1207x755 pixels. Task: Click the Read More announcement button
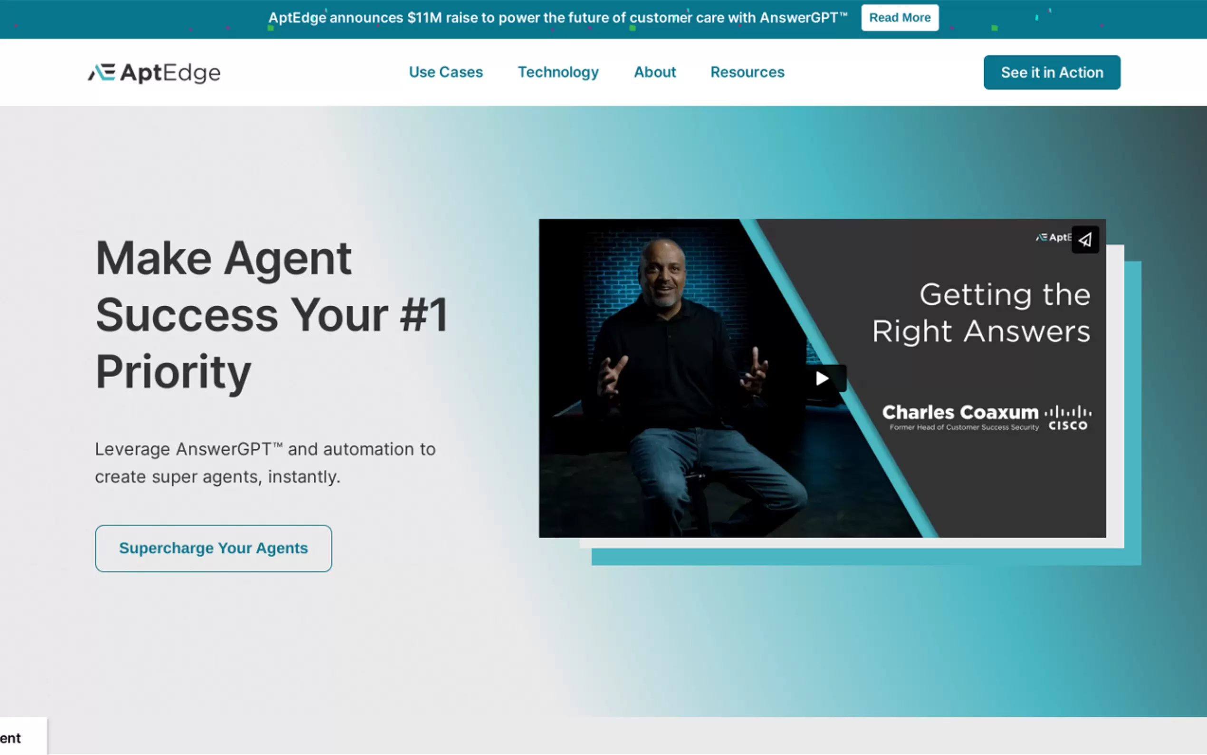coord(899,18)
